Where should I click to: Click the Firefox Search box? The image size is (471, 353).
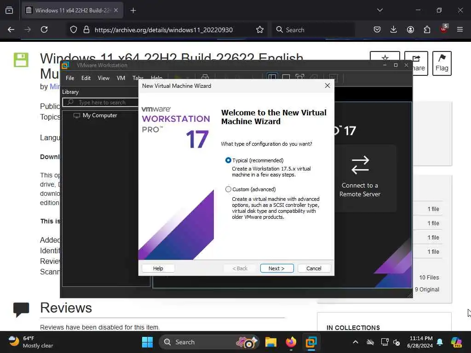click(x=313, y=30)
